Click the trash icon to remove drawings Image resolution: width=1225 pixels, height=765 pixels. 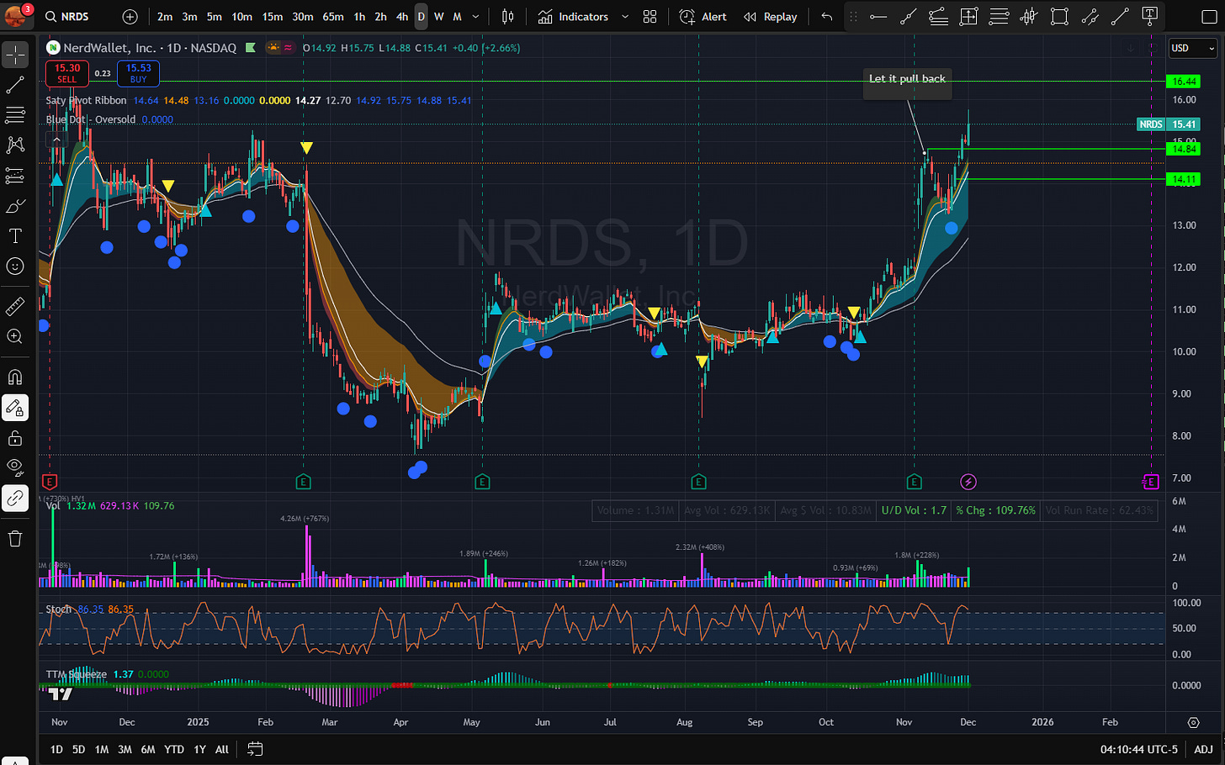pos(15,539)
